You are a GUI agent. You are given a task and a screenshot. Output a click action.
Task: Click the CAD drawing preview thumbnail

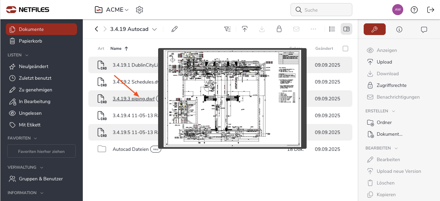coord(233,98)
